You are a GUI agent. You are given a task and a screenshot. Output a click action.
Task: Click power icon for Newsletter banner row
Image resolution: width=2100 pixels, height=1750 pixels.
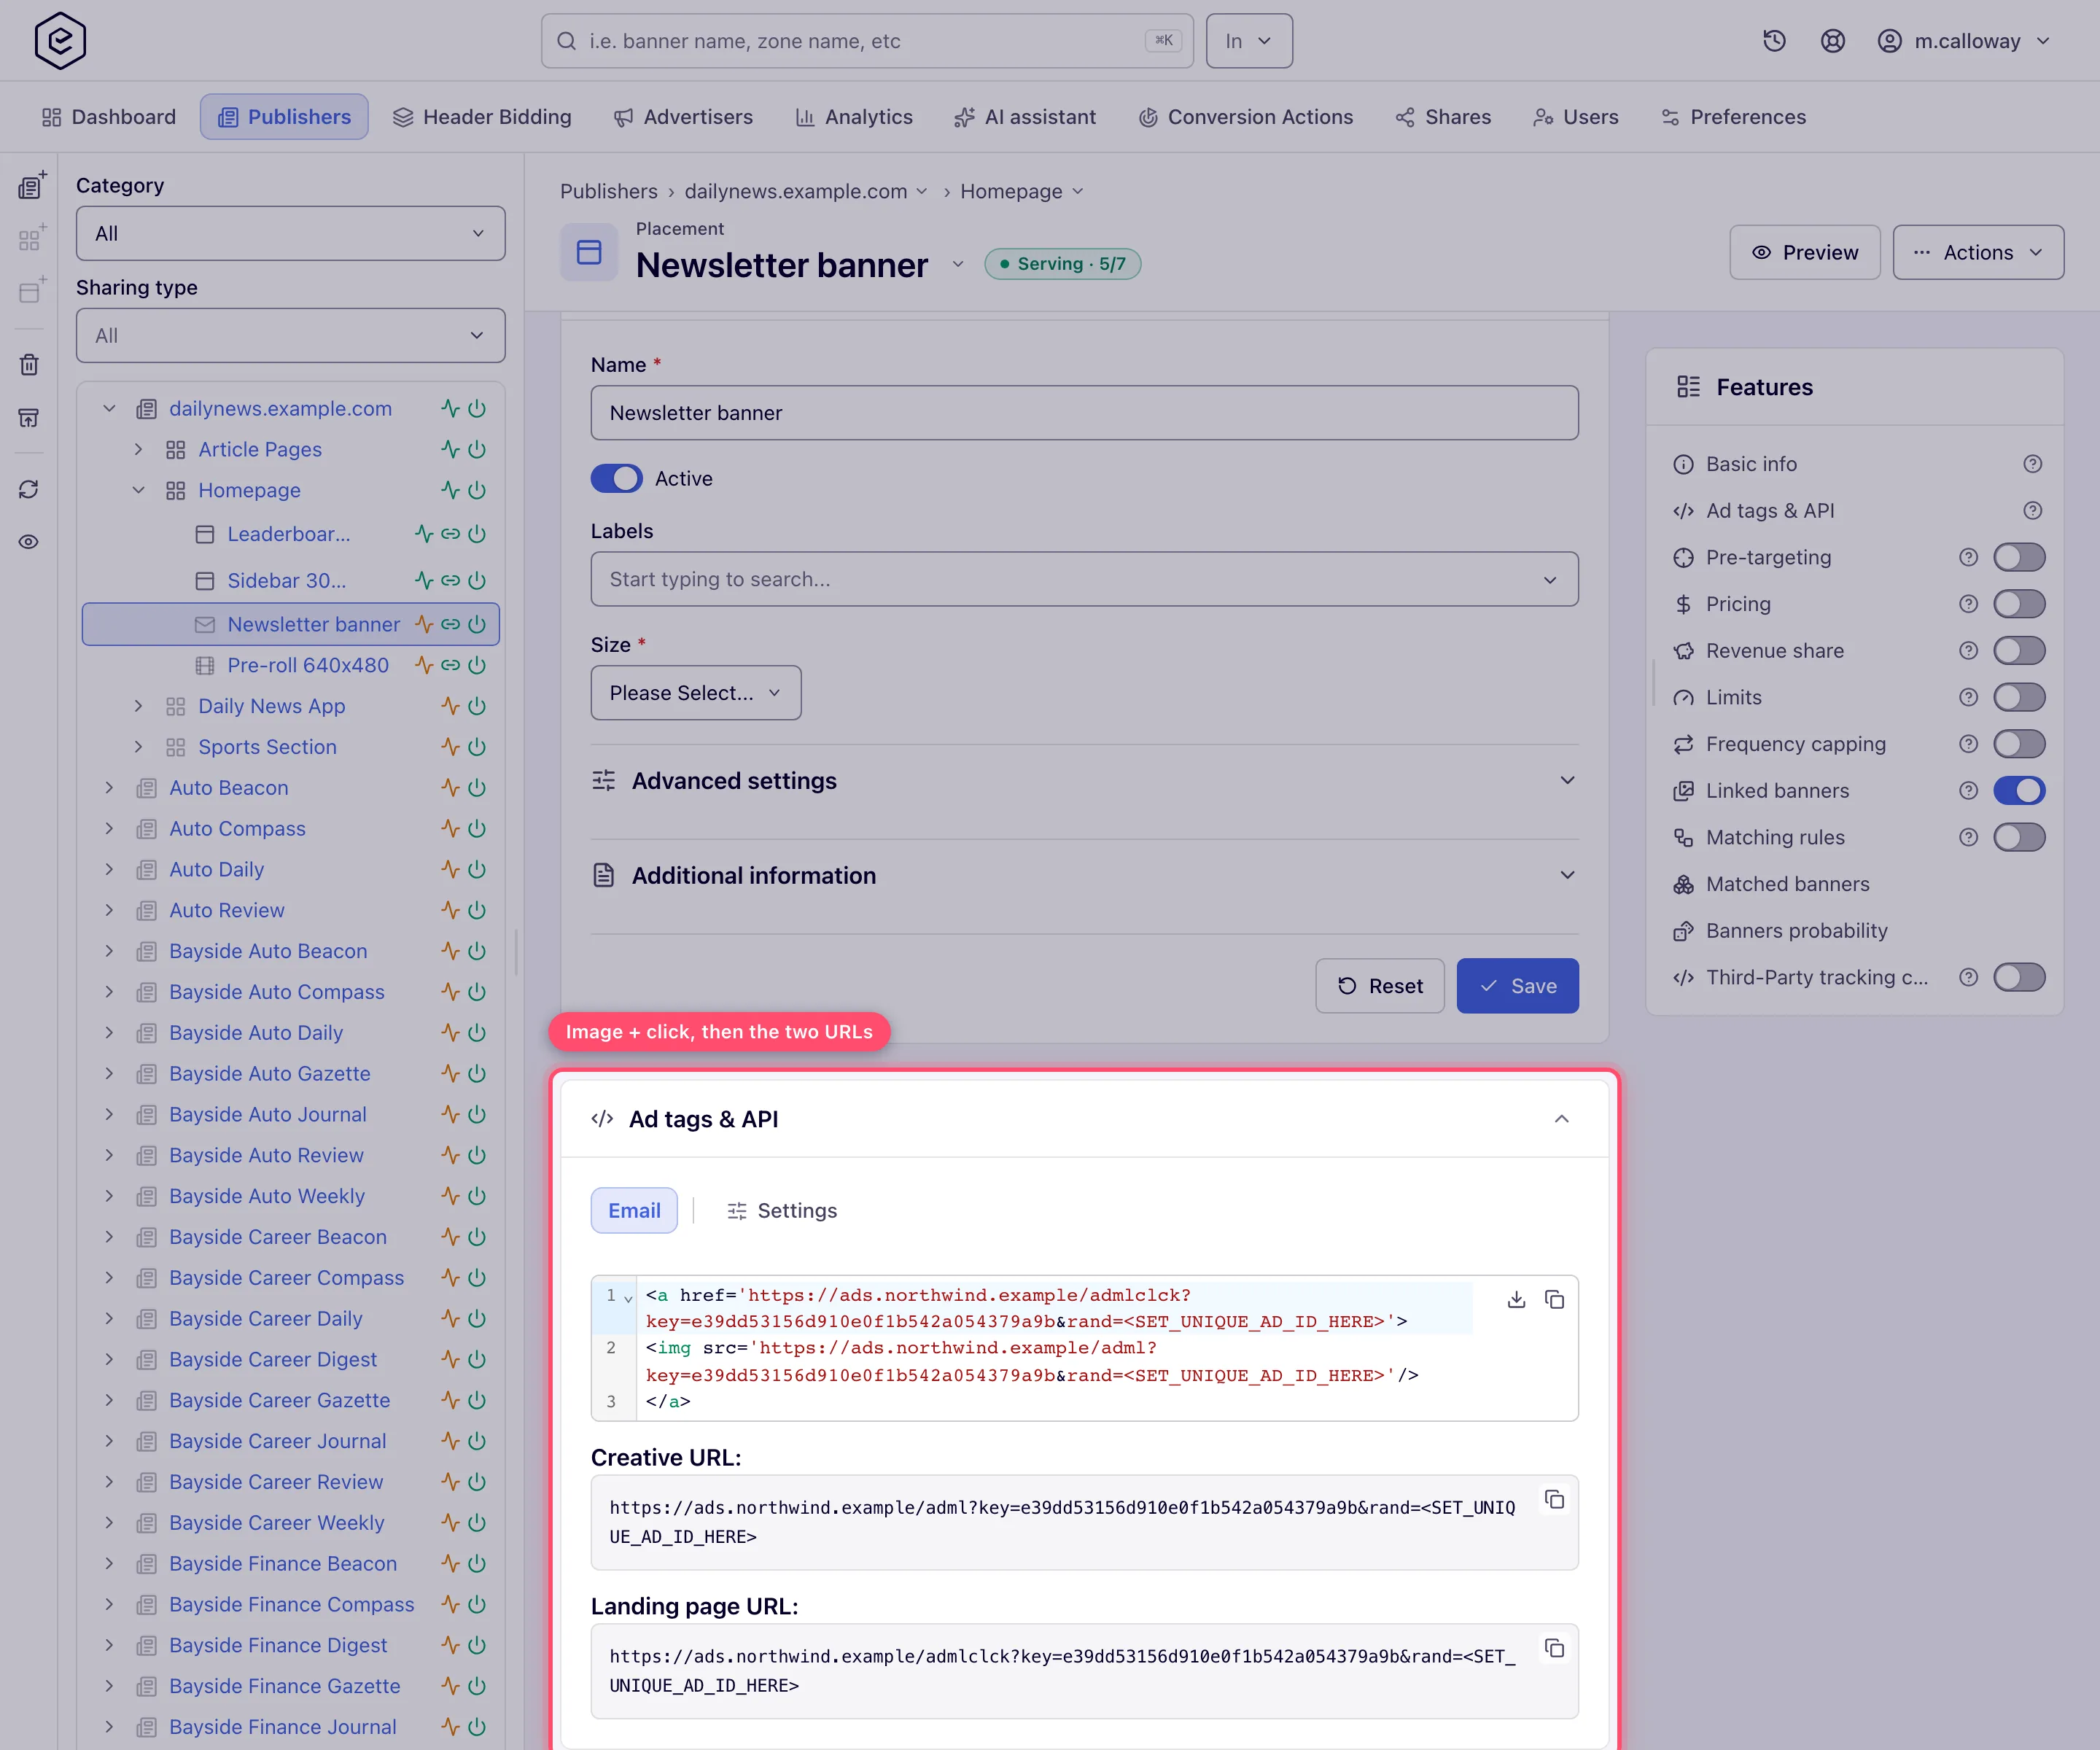click(477, 624)
